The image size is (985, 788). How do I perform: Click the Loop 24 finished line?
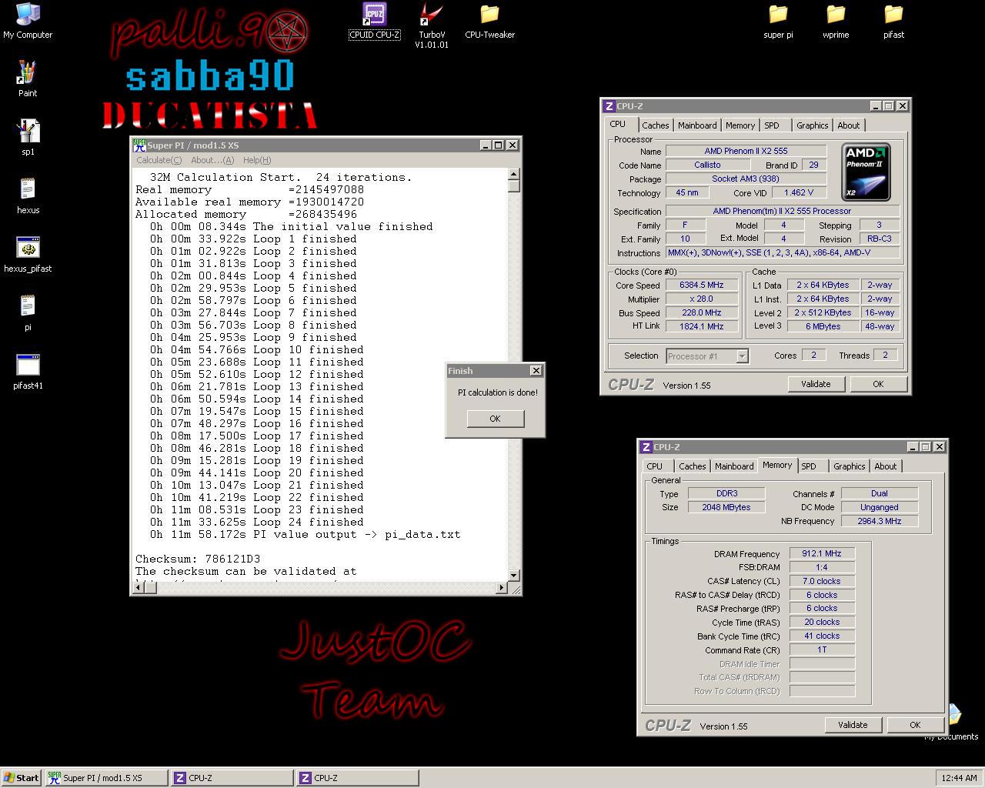257,523
